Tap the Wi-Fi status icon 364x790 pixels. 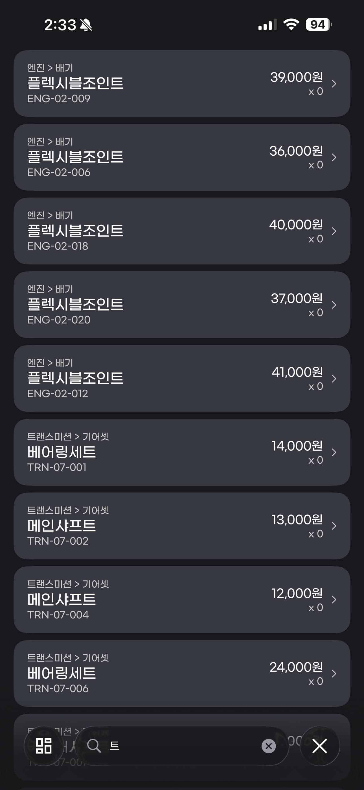click(291, 25)
